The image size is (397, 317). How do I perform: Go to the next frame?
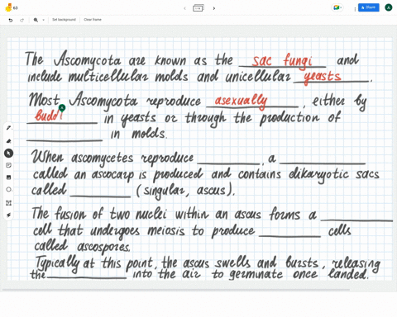(x=214, y=8)
